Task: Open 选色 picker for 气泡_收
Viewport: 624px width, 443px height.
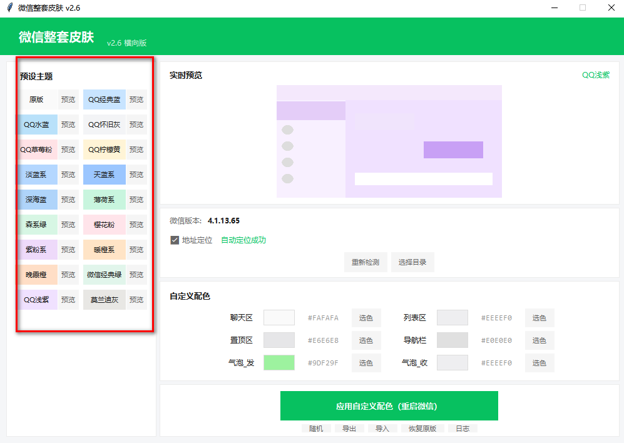Action: (540, 363)
